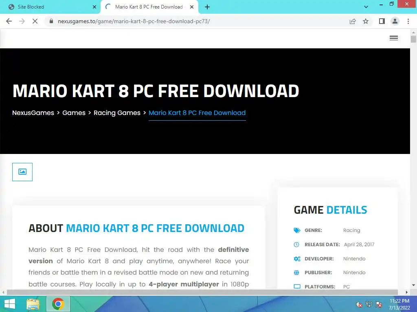
Task: Click the scroll up arrow
Action: coord(413,32)
